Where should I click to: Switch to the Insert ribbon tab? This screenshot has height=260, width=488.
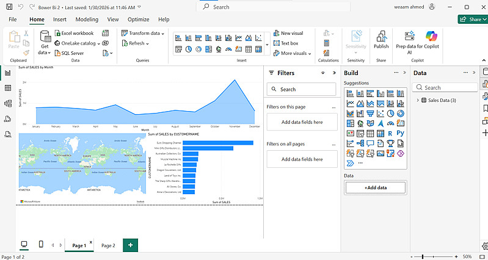tap(59, 20)
